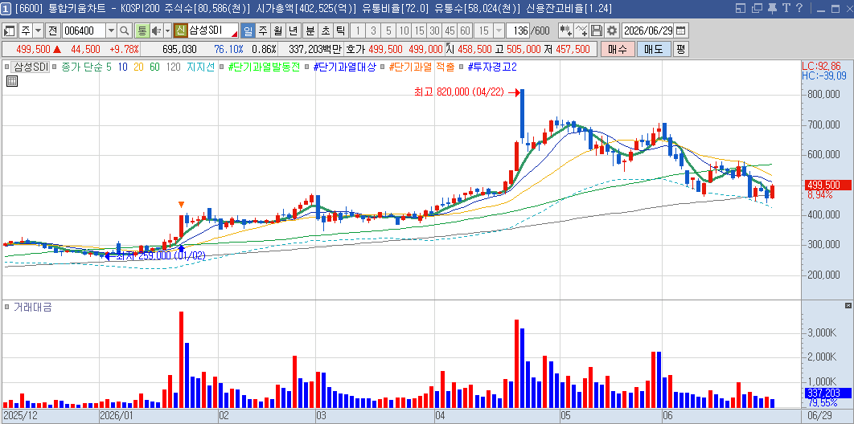Toggle checkbox before #단기과열발동전 indicator
854x424 pixels.
222,67
